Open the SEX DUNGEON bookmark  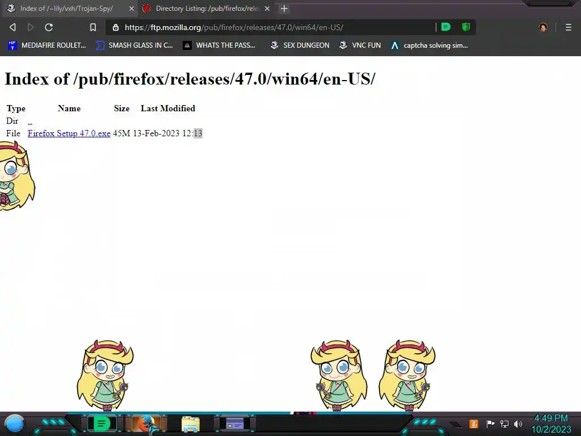coord(300,45)
